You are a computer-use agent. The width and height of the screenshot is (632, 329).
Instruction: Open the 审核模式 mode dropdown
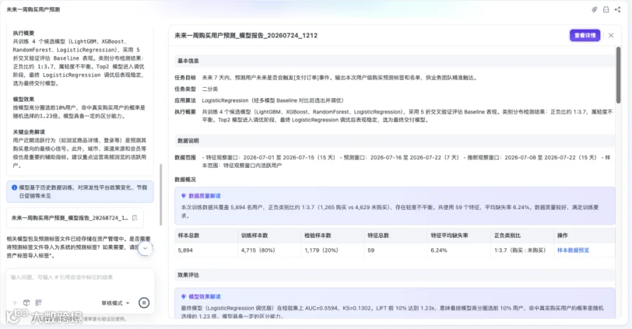[x=115, y=303]
